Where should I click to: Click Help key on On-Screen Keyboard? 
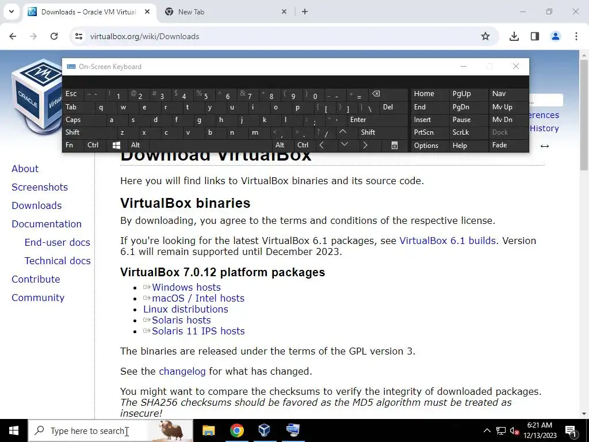[x=468, y=146]
